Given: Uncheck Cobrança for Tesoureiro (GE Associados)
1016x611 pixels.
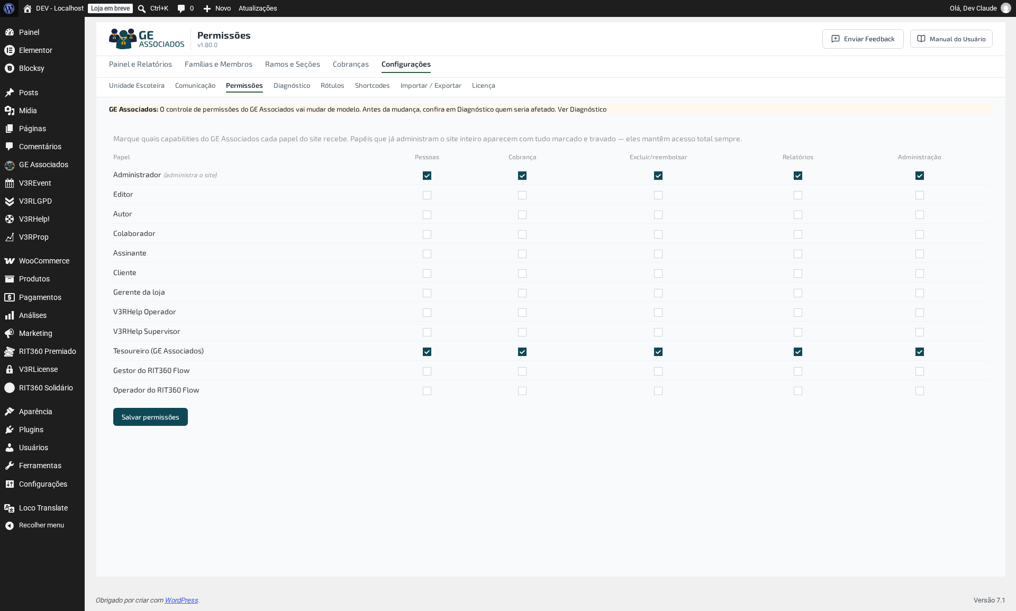Looking at the screenshot, I should coord(522,352).
